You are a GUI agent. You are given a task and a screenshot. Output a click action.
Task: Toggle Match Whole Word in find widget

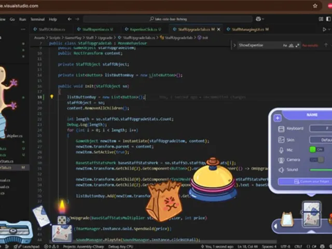[291, 45]
